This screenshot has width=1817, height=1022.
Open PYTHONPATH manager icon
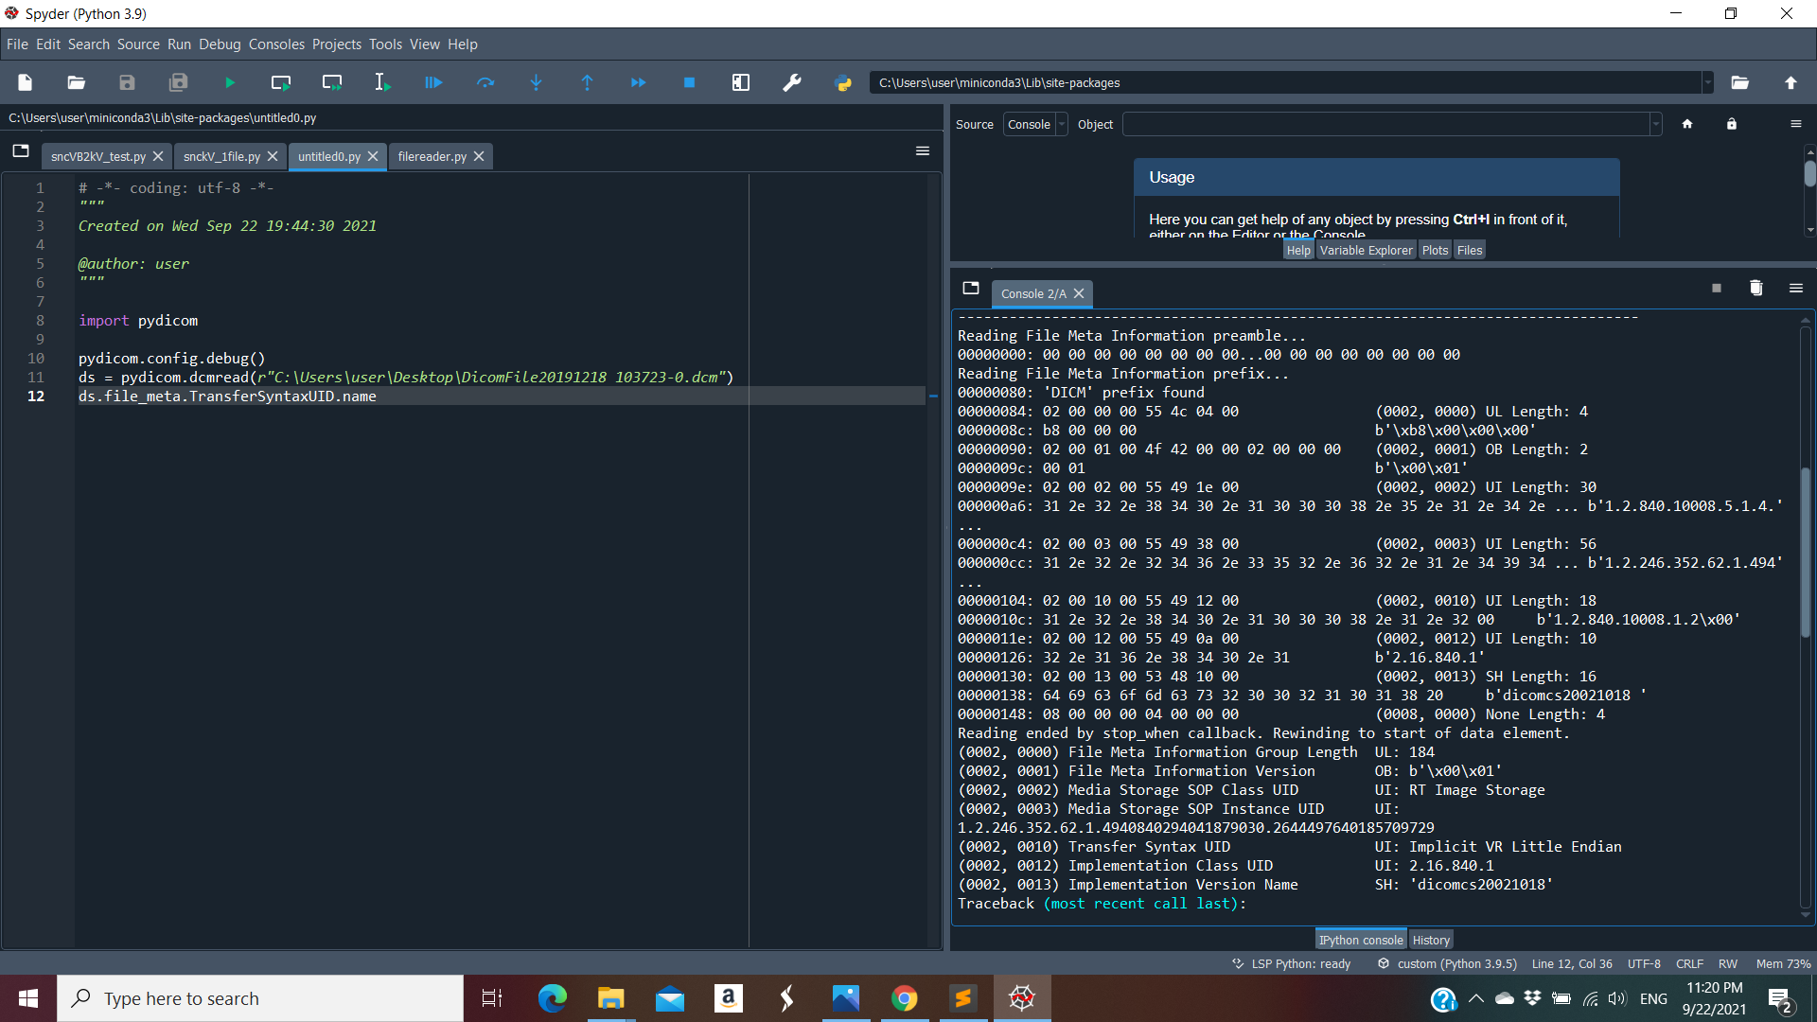click(843, 83)
